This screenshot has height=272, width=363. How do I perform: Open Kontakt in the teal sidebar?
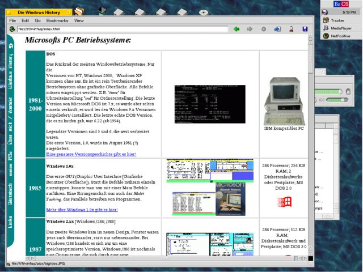[x=10, y=105]
